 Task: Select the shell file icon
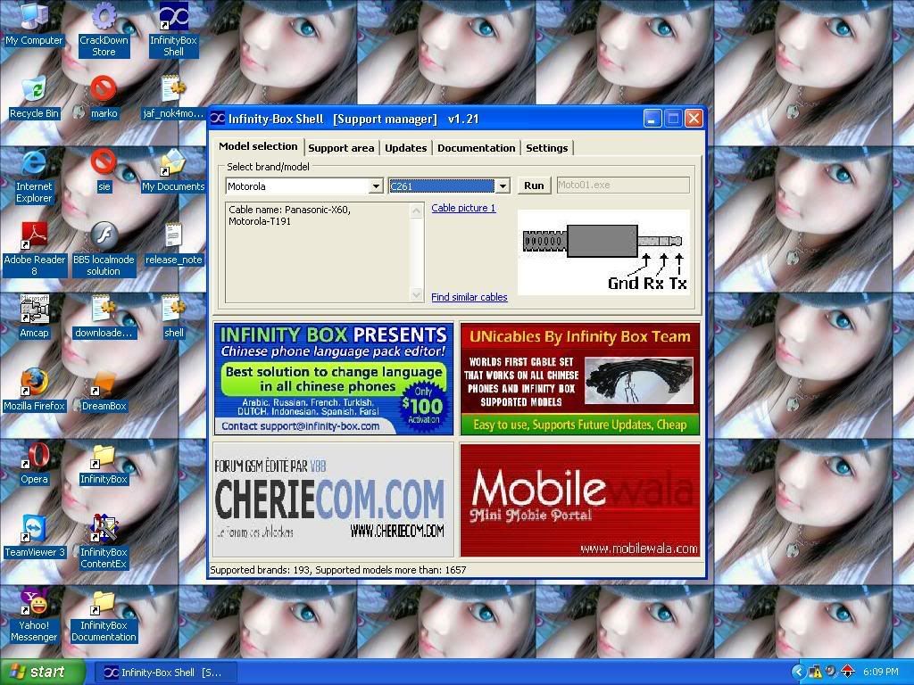pos(174,318)
